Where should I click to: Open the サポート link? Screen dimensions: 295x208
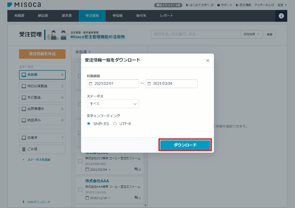click(x=225, y=5)
